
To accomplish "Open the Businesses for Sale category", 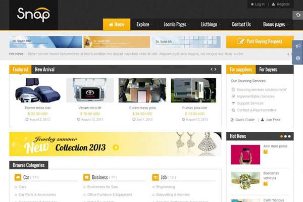I will coord(103,187).
